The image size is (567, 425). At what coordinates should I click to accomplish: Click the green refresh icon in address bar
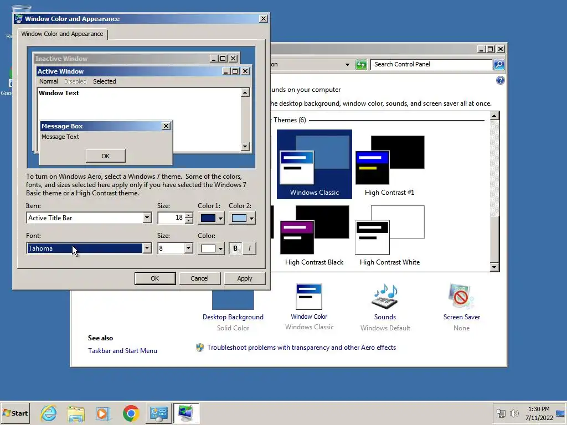click(361, 65)
